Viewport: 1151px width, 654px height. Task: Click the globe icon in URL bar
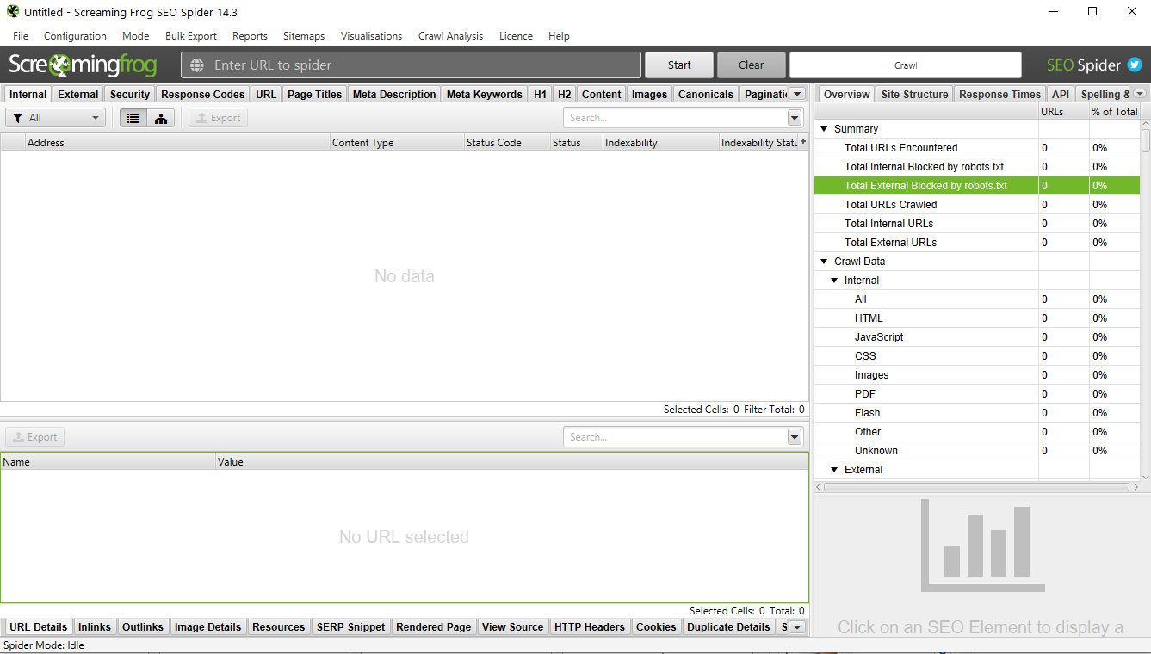[x=197, y=65]
